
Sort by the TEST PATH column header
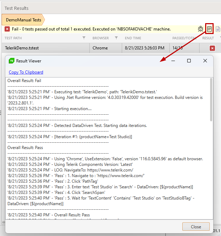click(13, 38)
